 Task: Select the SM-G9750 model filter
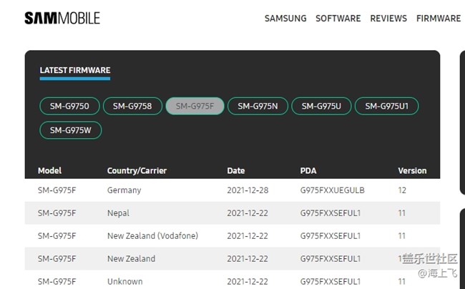(x=69, y=106)
